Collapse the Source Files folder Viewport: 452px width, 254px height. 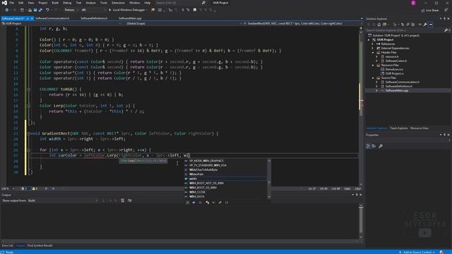373,78
